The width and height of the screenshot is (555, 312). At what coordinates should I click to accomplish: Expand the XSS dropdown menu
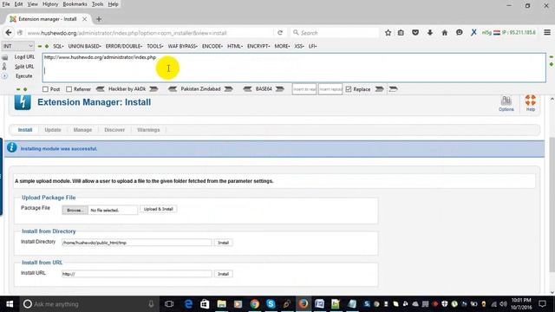click(299, 46)
